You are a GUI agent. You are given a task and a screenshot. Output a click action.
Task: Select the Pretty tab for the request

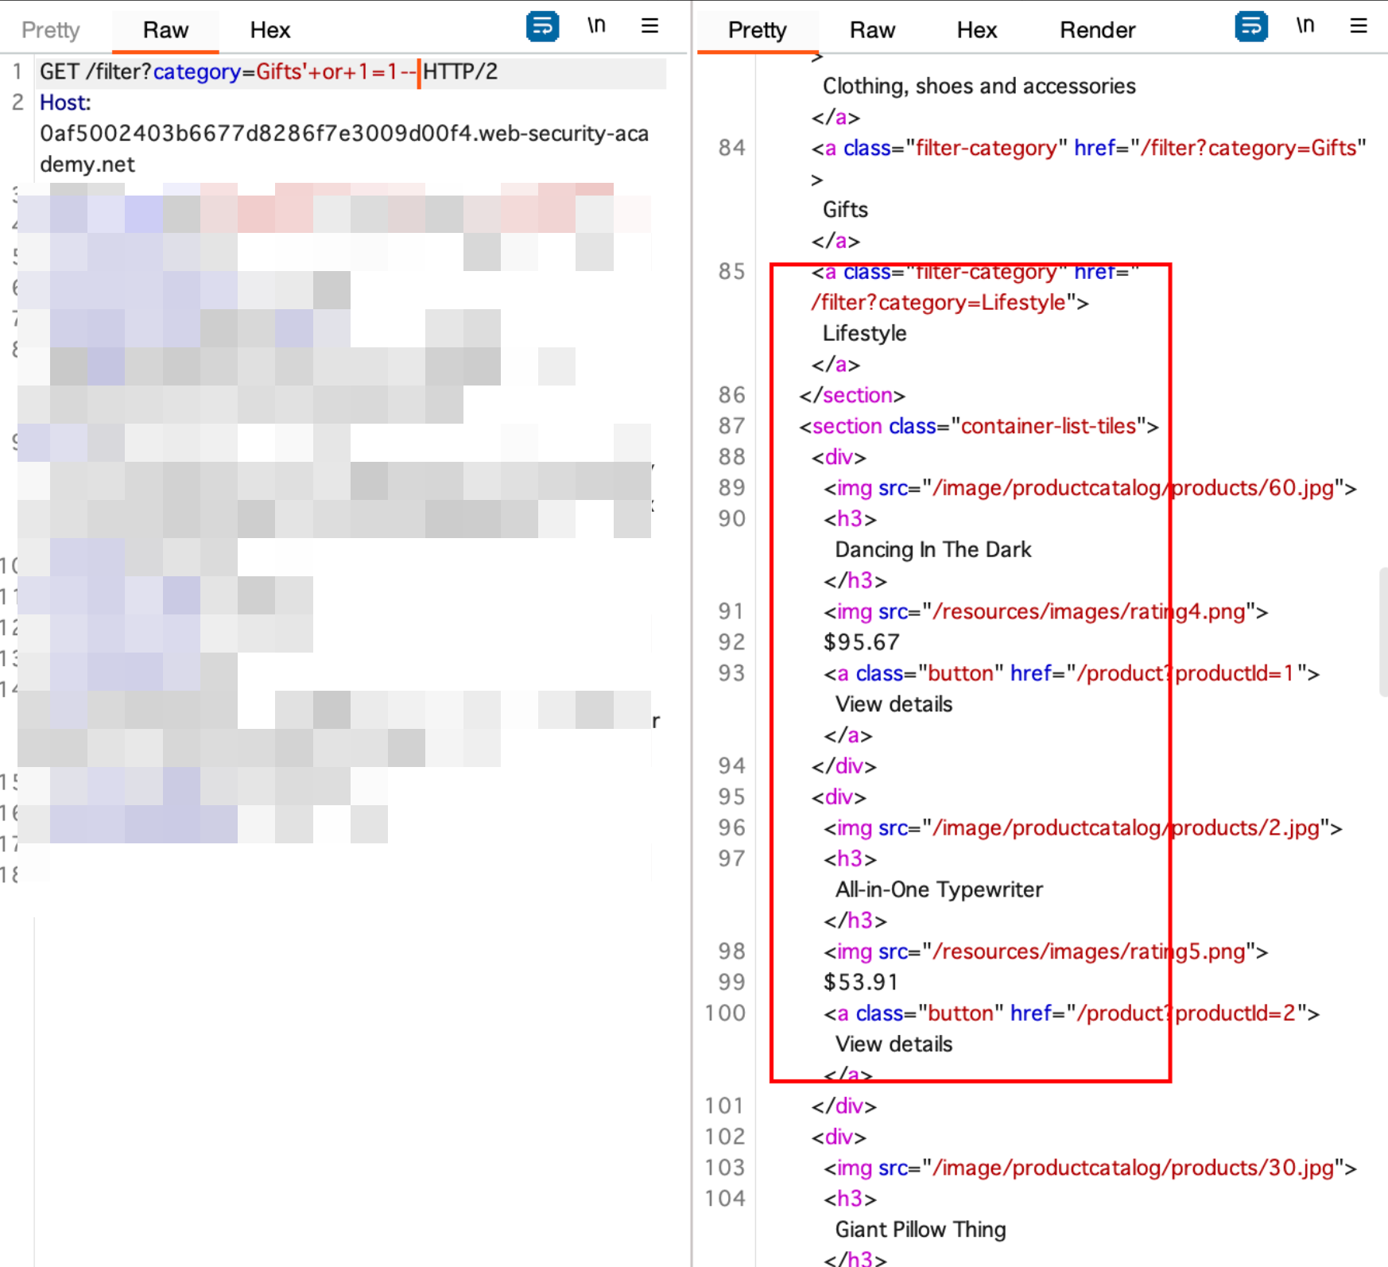coord(50,29)
